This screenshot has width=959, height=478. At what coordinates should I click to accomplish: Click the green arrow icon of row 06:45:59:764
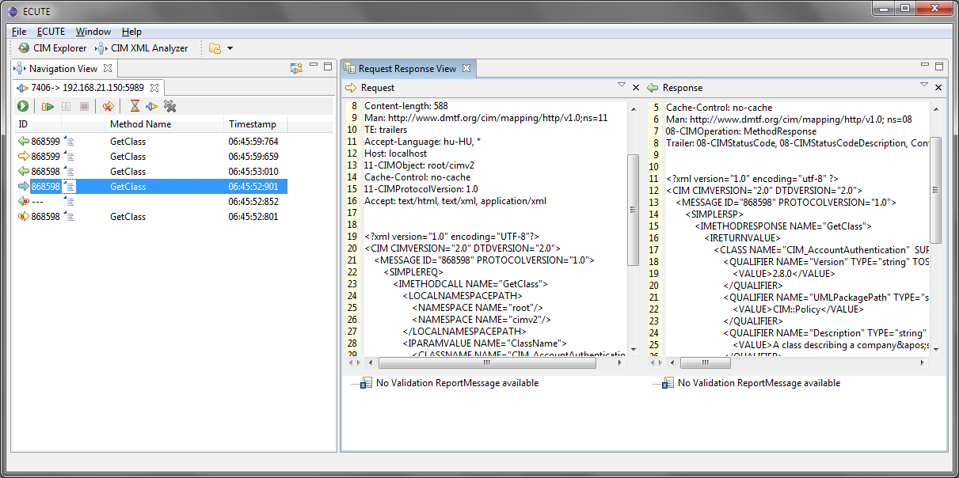pyautogui.click(x=23, y=142)
